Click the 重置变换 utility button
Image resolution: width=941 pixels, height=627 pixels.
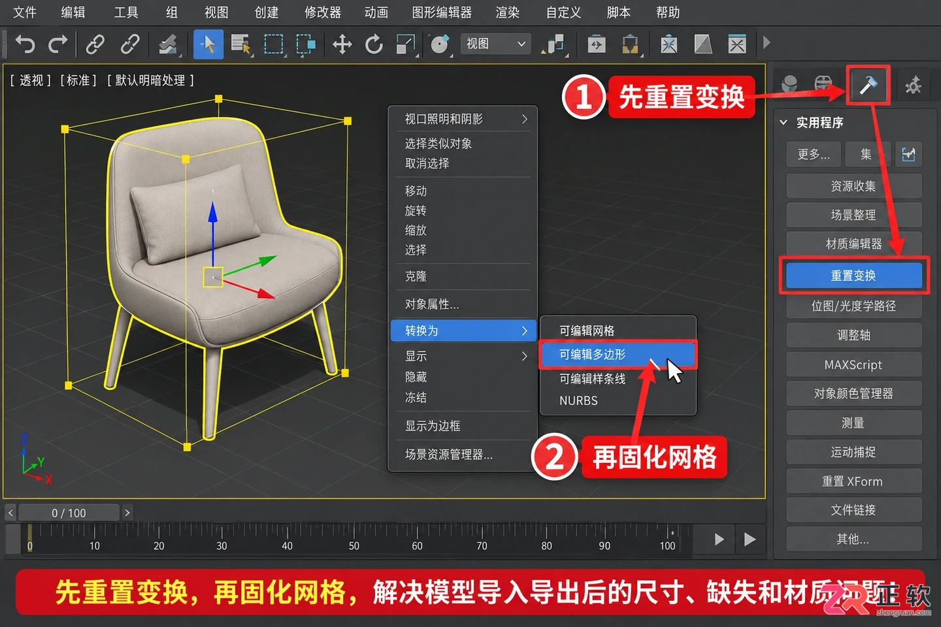pyautogui.click(x=853, y=276)
